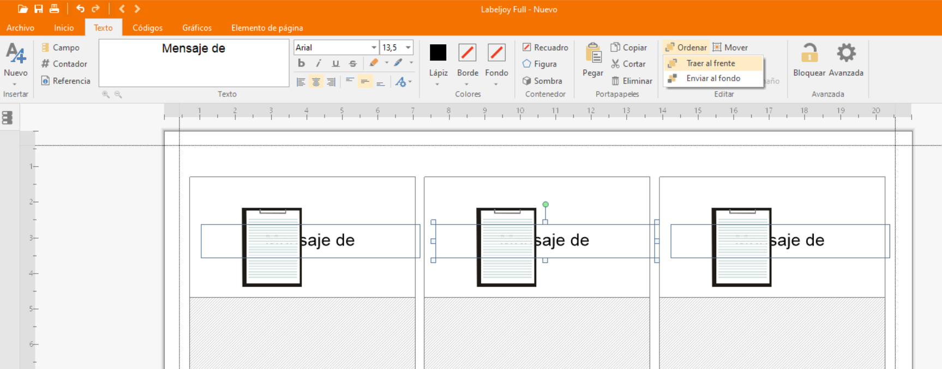The height and width of the screenshot is (369, 942).
Task: Click the green rotation handle above the selected text
Action: tap(545, 204)
